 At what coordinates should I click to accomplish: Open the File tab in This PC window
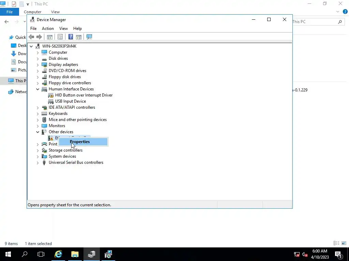click(9, 12)
